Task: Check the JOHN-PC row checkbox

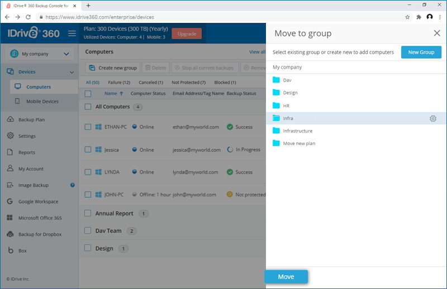Action: pos(88,195)
